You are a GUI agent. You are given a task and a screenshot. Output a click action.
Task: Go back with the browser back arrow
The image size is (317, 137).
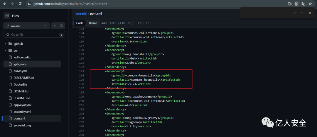click(x=5, y=4)
